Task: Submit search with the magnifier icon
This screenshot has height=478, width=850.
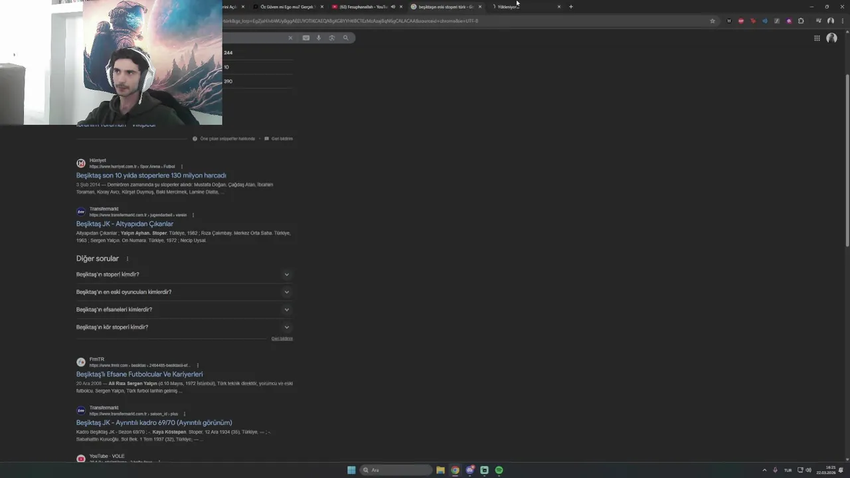Action: point(345,38)
